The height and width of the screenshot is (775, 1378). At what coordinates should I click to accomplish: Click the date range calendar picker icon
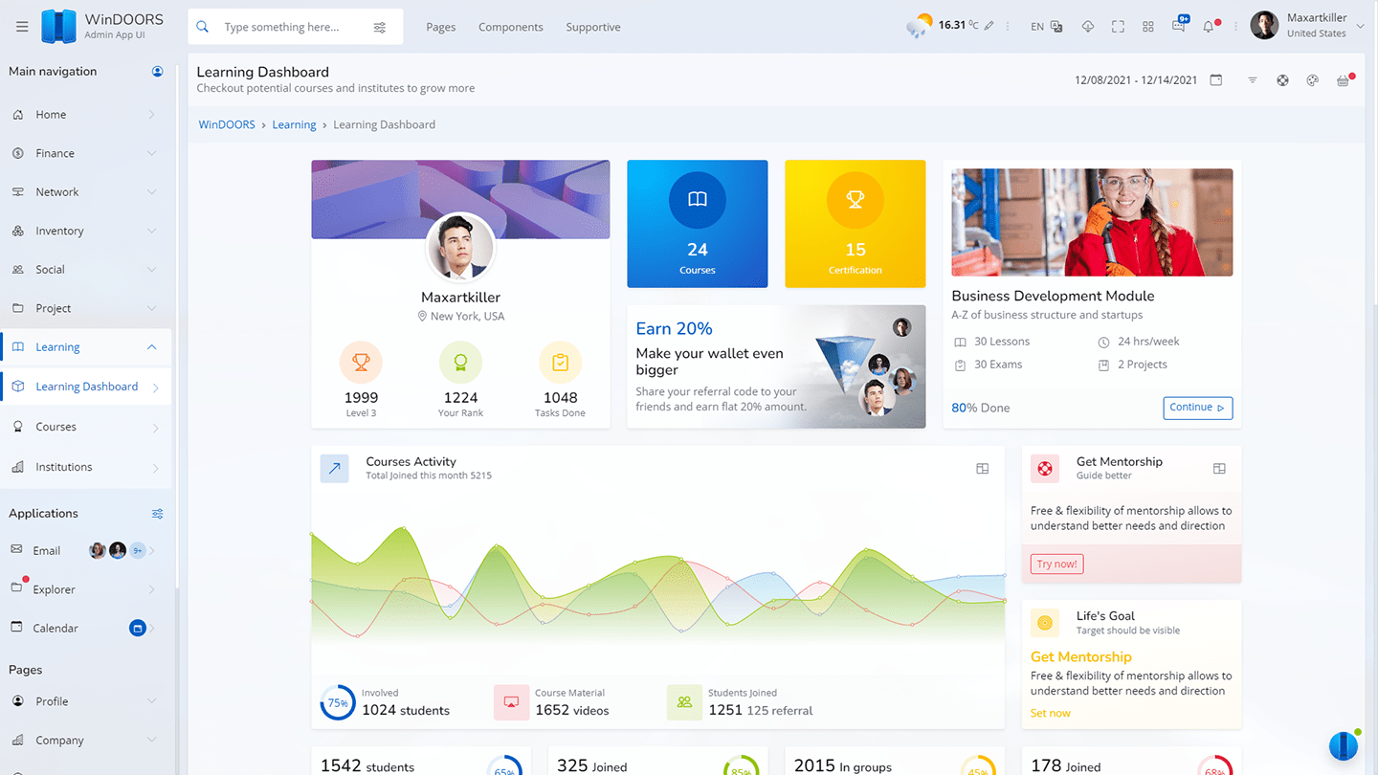coord(1216,80)
